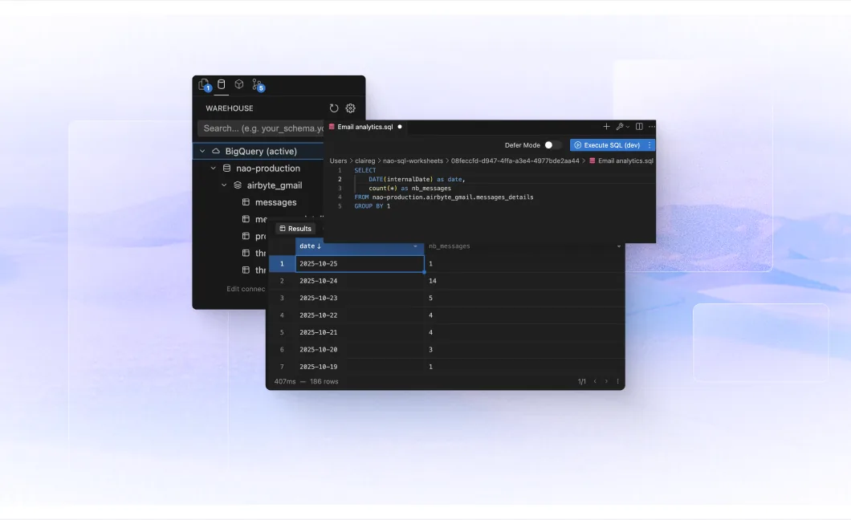Select the nb_messages value 14

pos(433,281)
